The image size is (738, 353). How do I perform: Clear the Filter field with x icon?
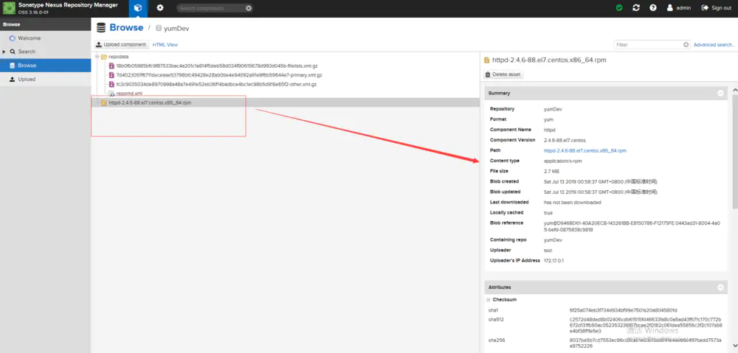coord(686,45)
